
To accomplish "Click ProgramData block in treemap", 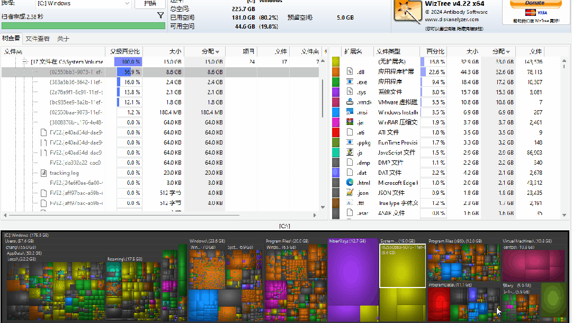I will pyautogui.click(x=463, y=302).
